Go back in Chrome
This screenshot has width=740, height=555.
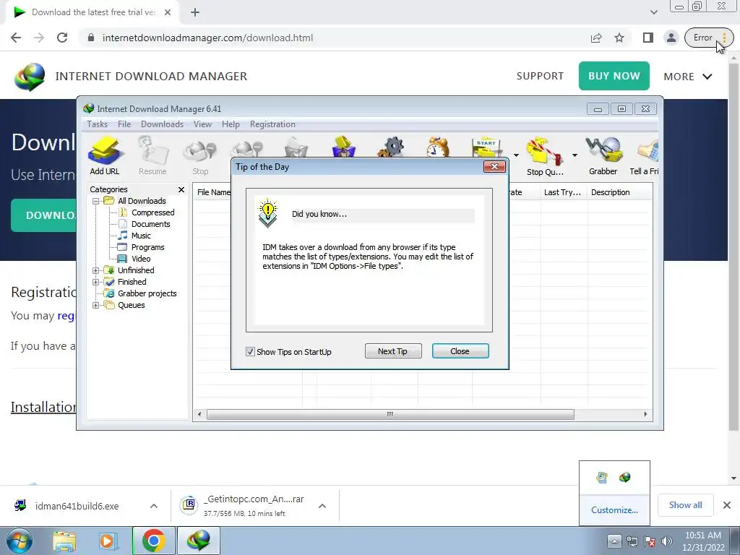[x=16, y=38]
